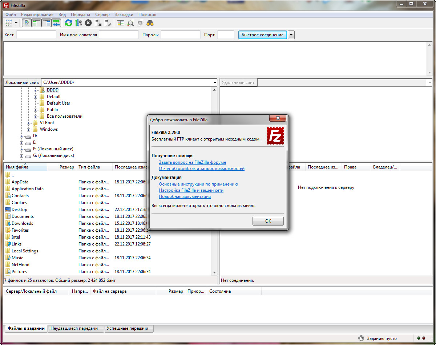Click the Links folder icon in the file list
The height and width of the screenshot is (345, 436).
coord(8,244)
